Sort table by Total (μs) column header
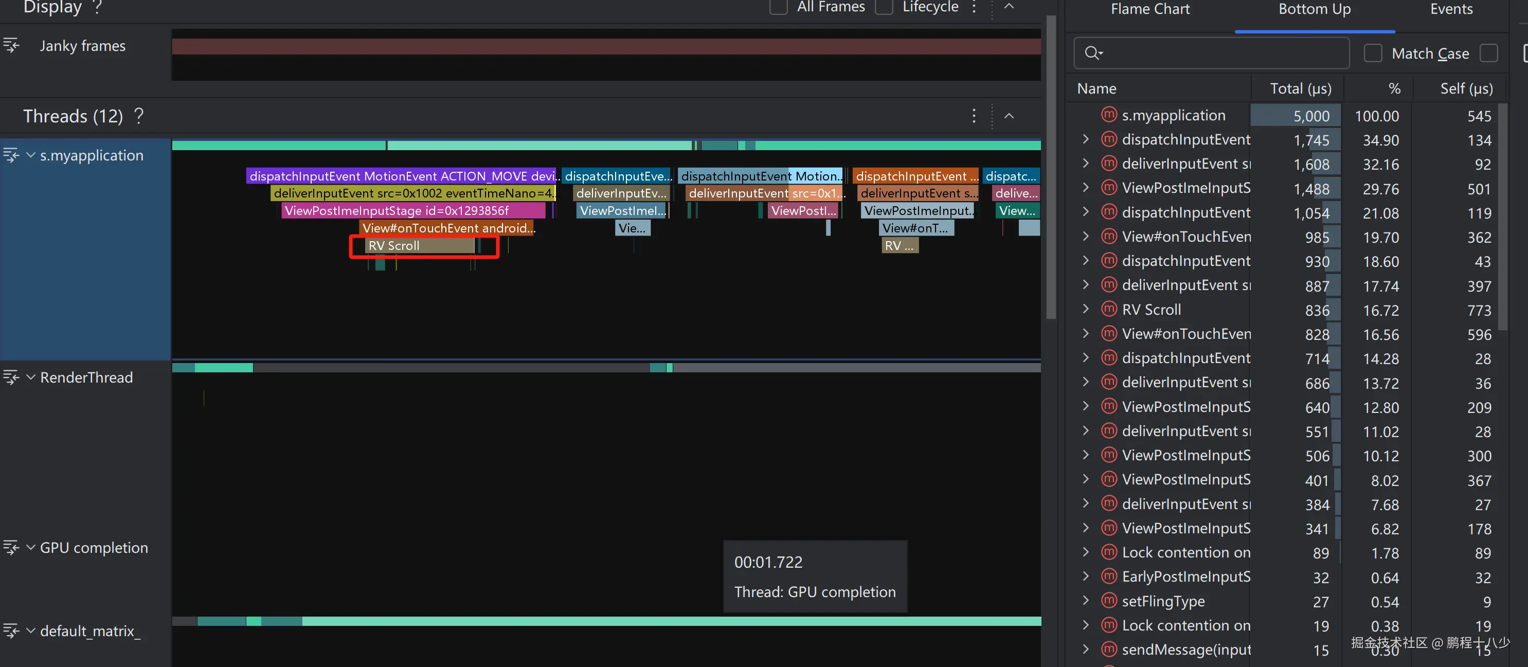 point(1300,88)
